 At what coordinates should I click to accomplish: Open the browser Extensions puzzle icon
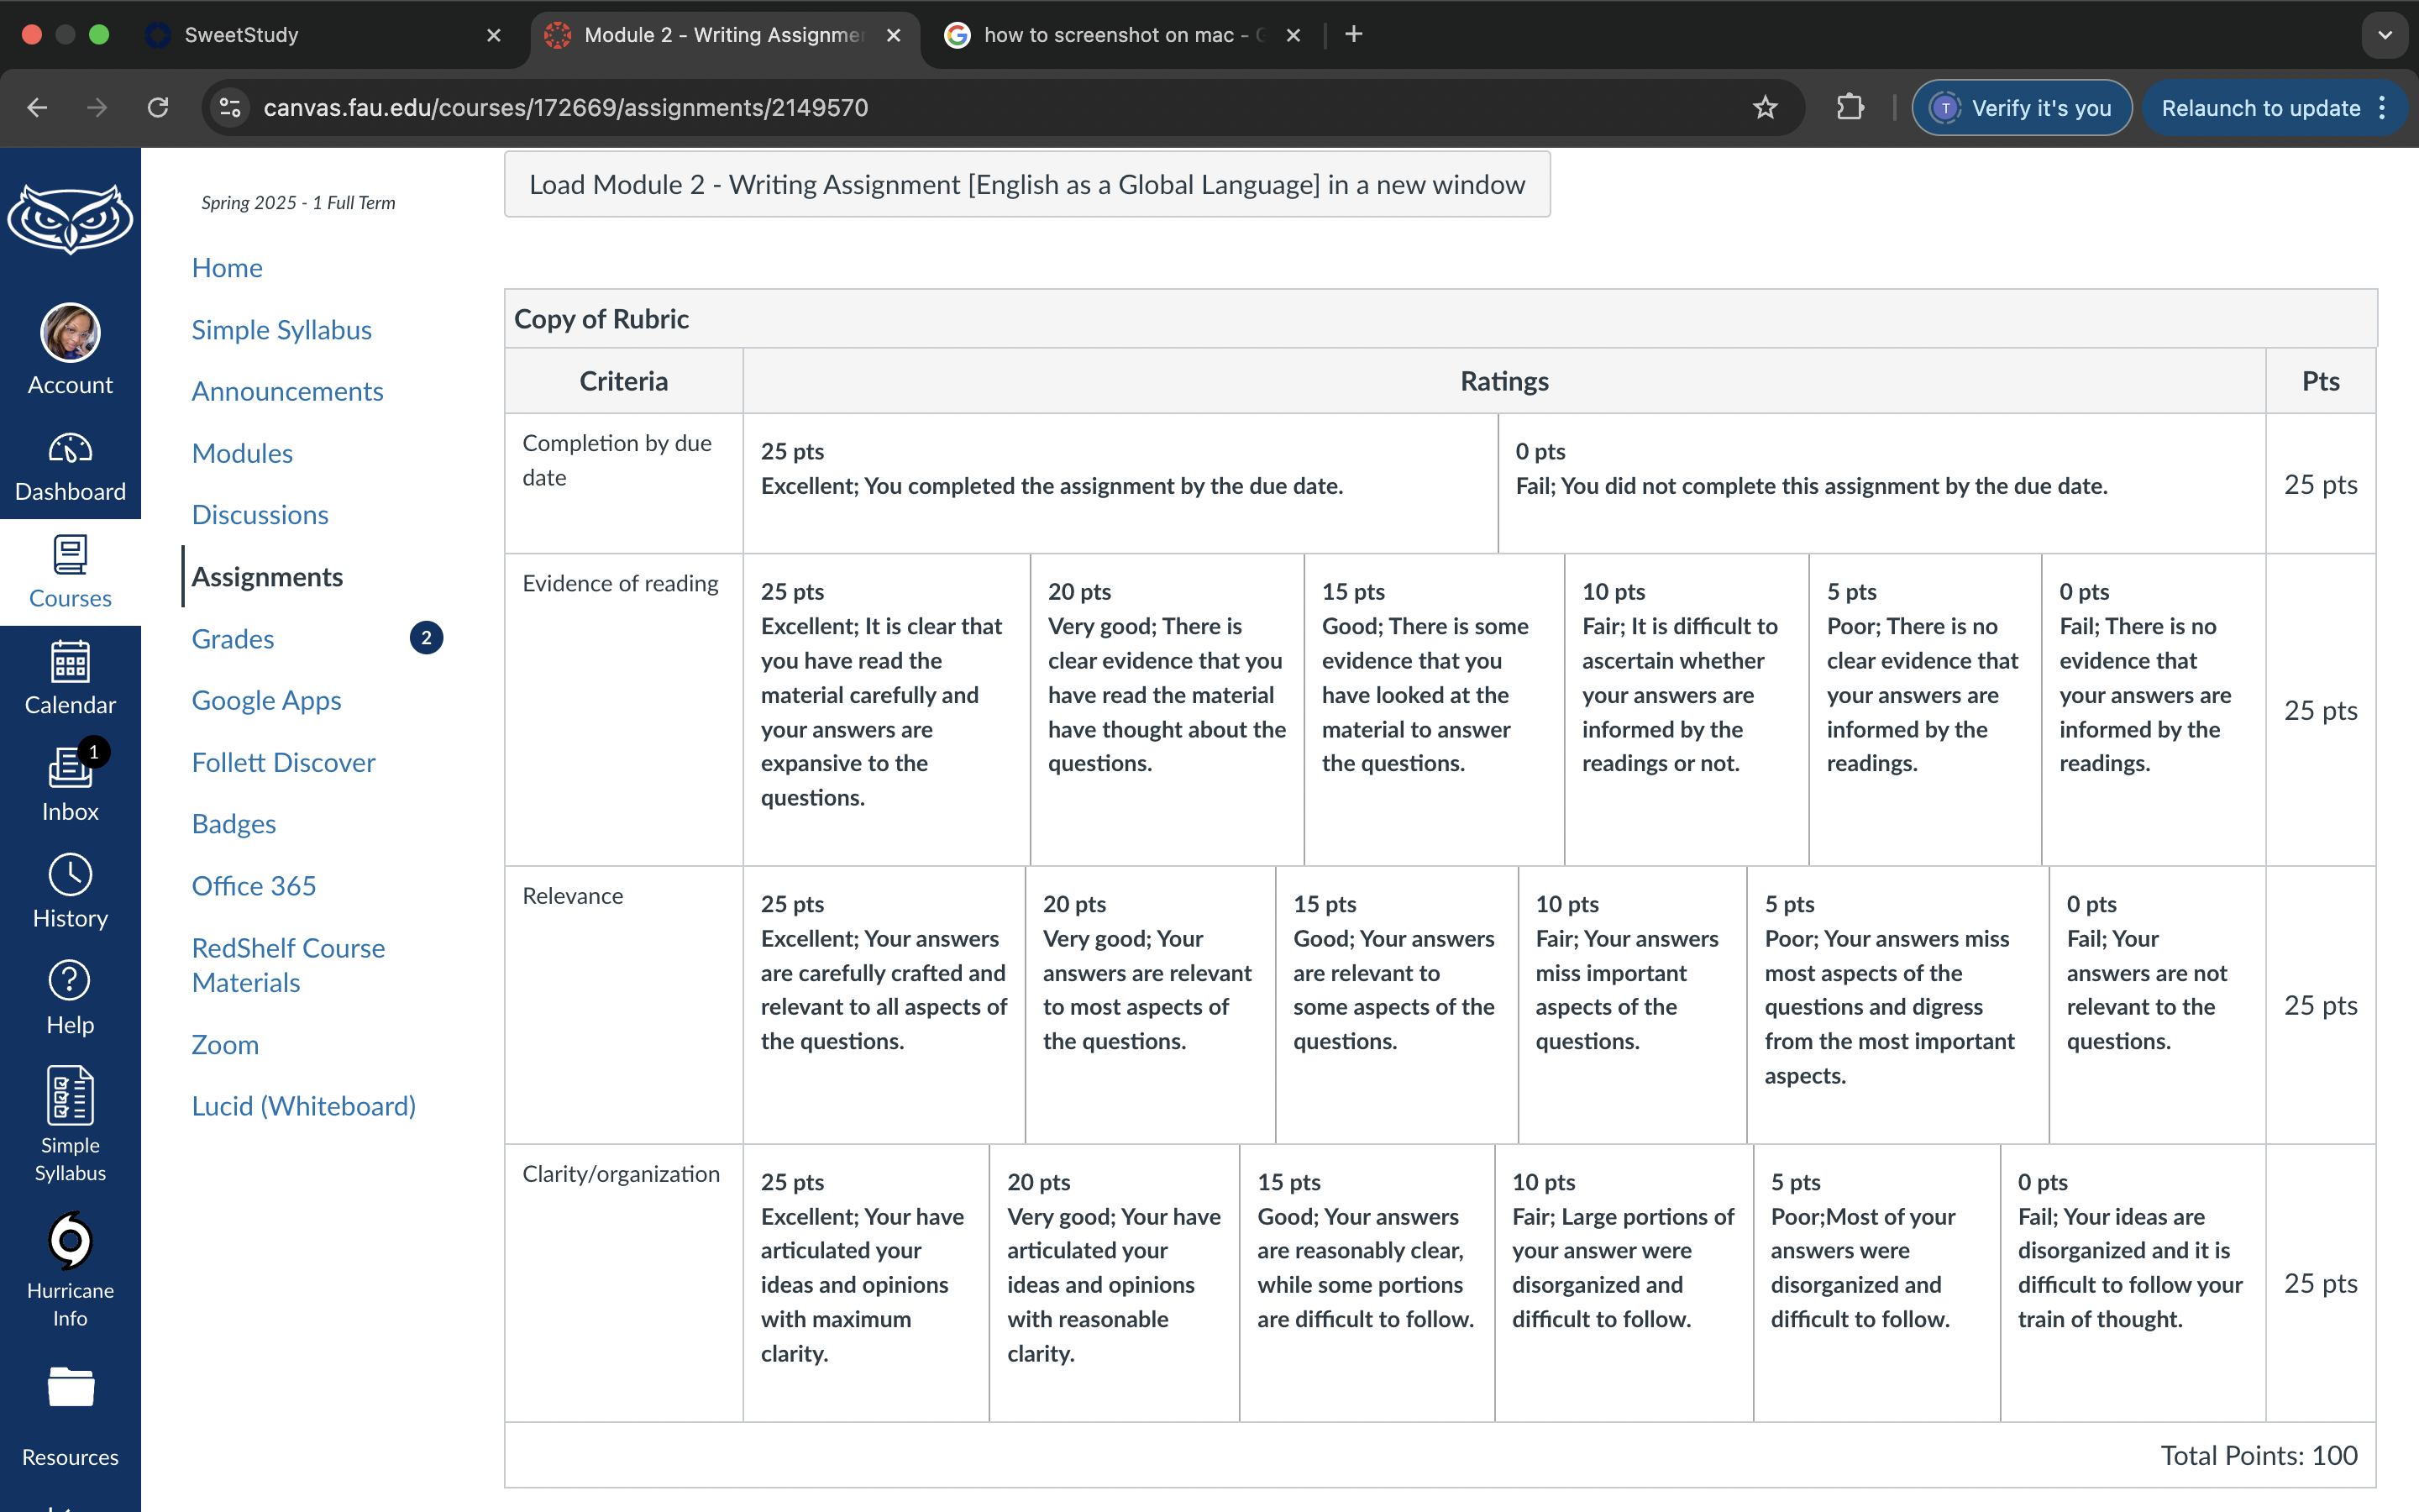(x=1850, y=107)
